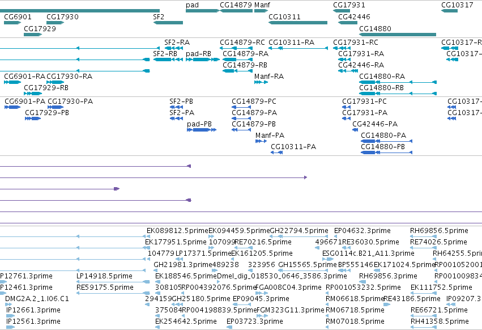Select transcript SF2-RB

pyautogui.click(x=168, y=60)
